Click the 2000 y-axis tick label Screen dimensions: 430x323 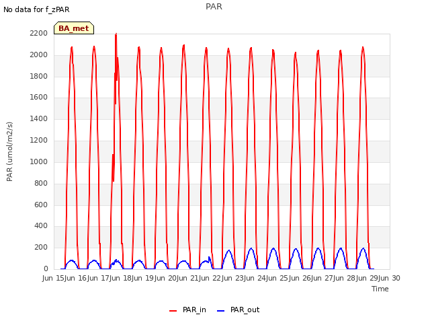tap(39, 55)
